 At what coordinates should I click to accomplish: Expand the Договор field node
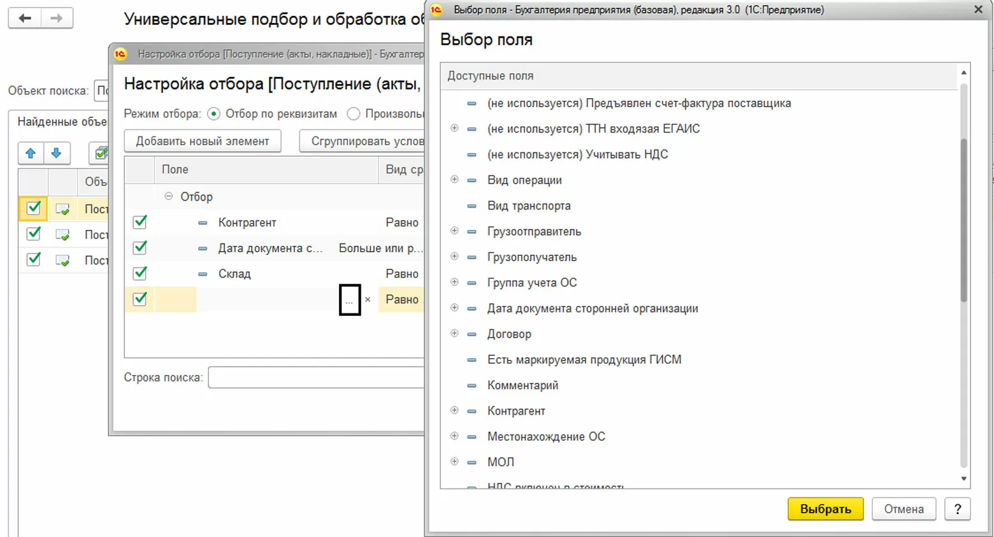(x=454, y=333)
